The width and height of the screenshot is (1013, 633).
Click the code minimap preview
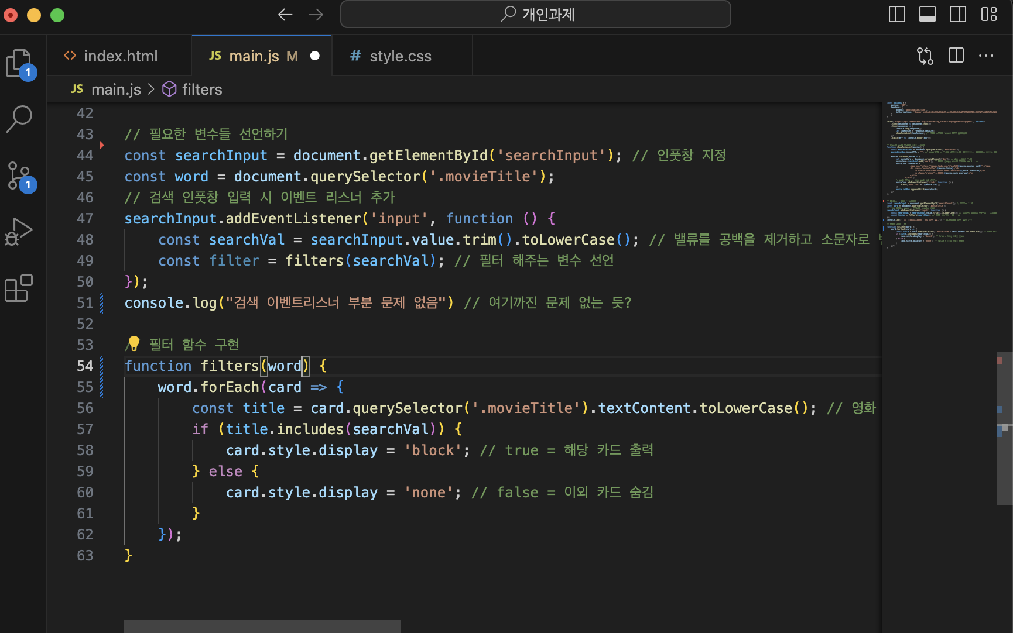pos(939,176)
